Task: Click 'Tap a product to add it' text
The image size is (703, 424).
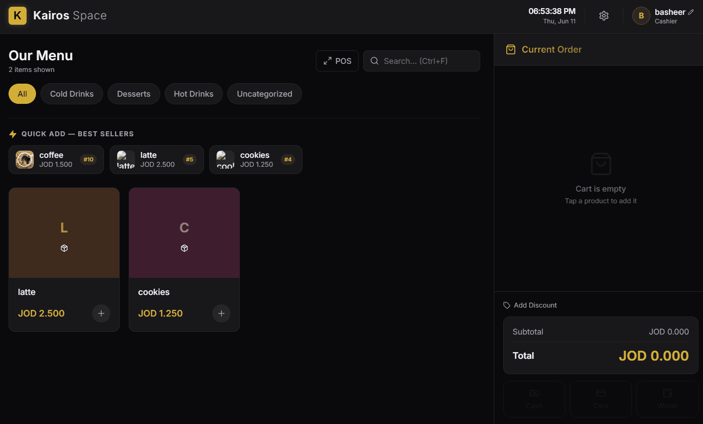Action: 601,201
